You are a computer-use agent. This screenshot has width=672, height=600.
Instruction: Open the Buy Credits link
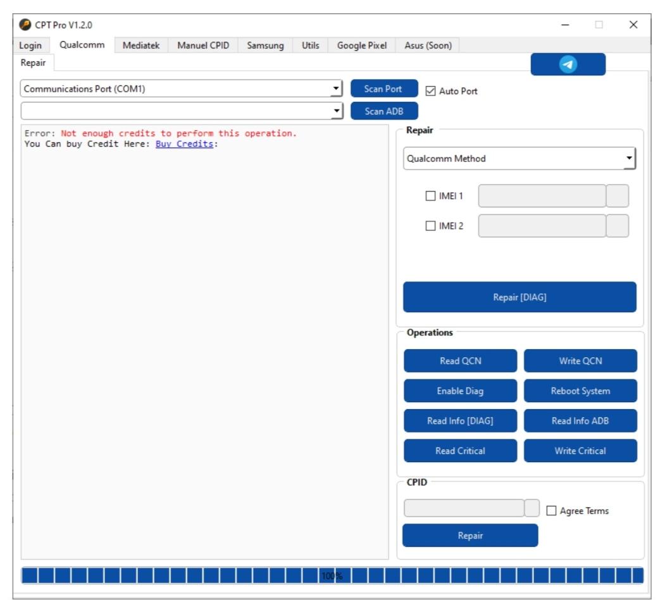click(x=184, y=144)
